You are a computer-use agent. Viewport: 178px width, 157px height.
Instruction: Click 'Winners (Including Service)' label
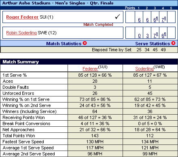(30, 111)
